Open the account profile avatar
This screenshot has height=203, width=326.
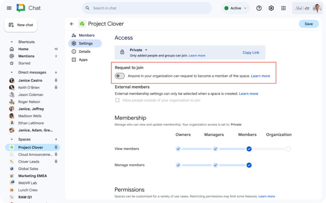tap(317, 8)
